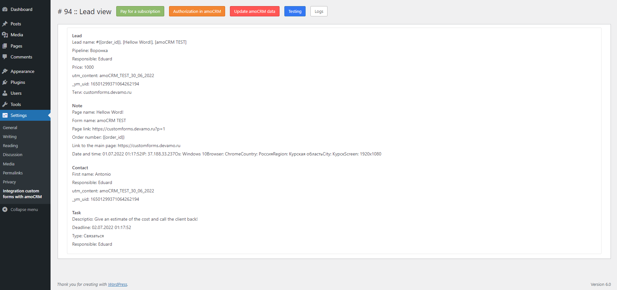Screen dimensions: 617x290
Task: Click Pay for a subscription button
Action: (x=140, y=11)
